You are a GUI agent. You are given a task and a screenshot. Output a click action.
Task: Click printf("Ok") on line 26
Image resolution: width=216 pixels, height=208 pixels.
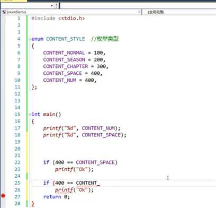(x=74, y=190)
